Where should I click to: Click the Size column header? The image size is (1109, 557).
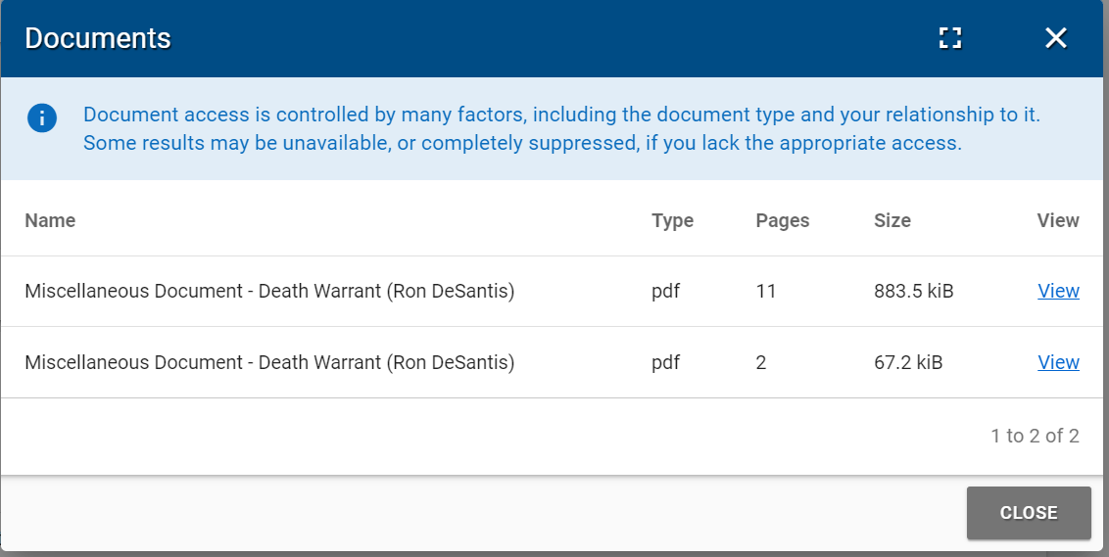[892, 220]
